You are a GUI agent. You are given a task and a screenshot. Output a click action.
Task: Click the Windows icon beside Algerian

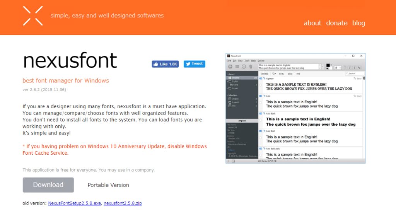(260, 79)
